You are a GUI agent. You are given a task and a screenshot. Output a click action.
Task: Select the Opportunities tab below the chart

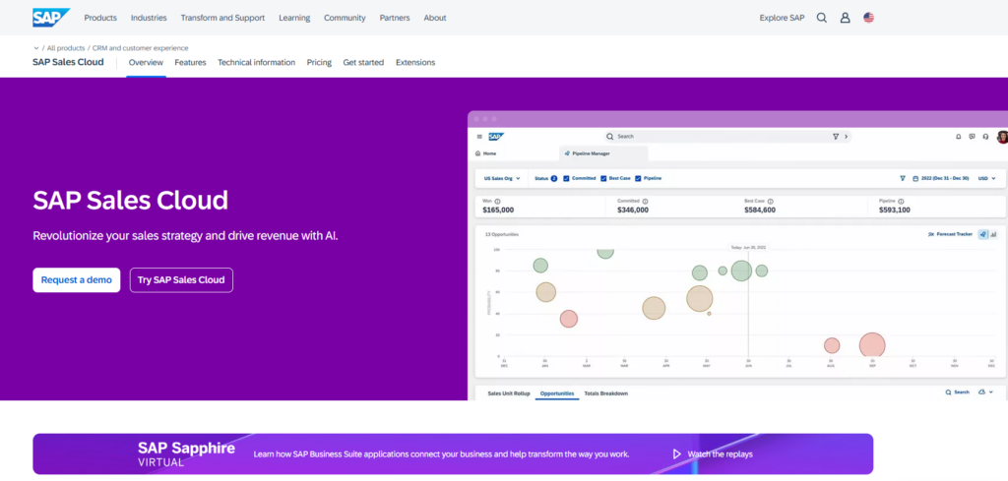(557, 393)
